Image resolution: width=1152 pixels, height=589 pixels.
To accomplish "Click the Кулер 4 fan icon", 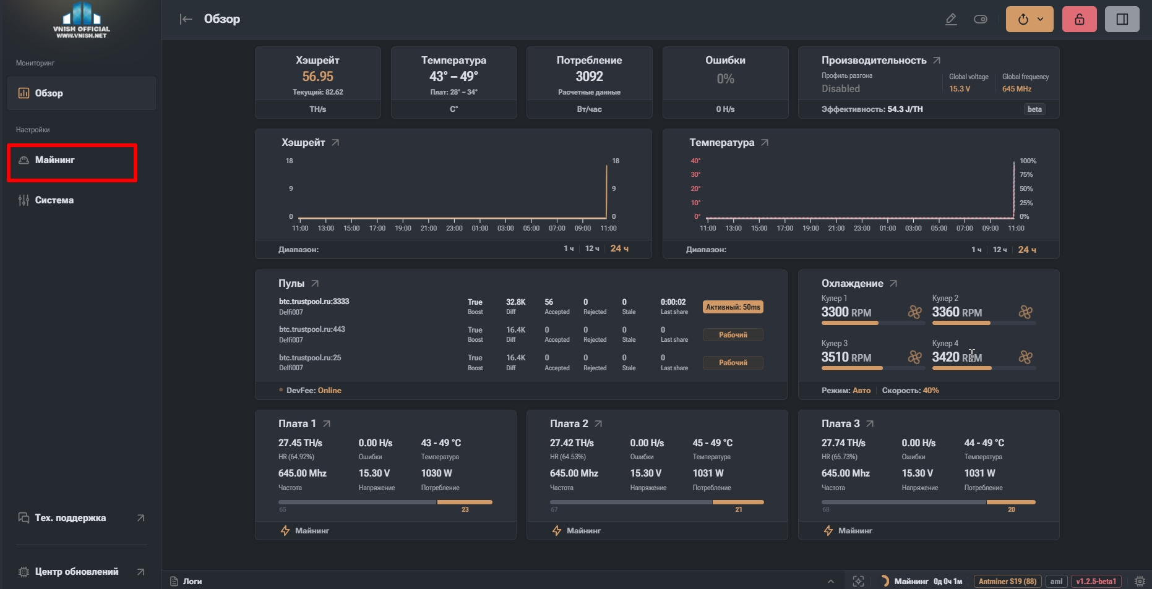I will [1026, 357].
